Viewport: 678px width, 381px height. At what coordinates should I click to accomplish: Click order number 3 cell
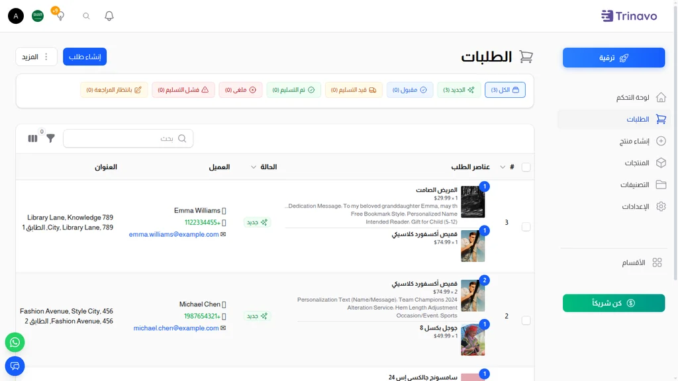(x=507, y=222)
